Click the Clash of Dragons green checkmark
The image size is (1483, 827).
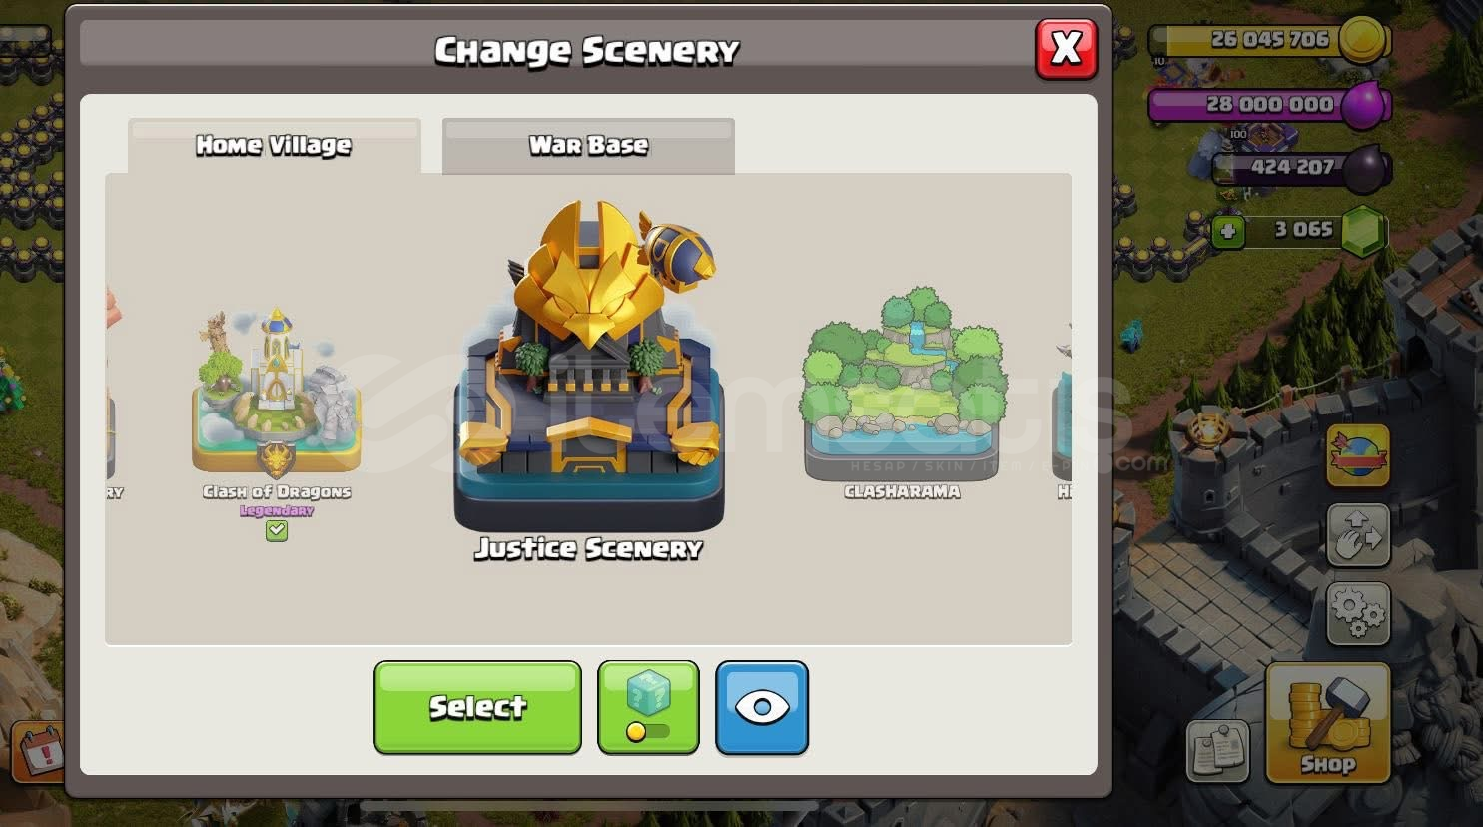click(x=277, y=531)
